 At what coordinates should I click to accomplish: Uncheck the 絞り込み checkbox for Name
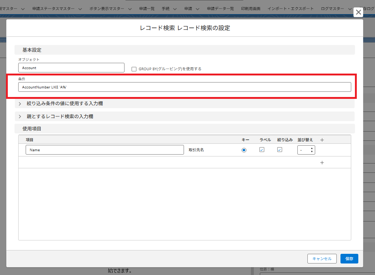280,150
